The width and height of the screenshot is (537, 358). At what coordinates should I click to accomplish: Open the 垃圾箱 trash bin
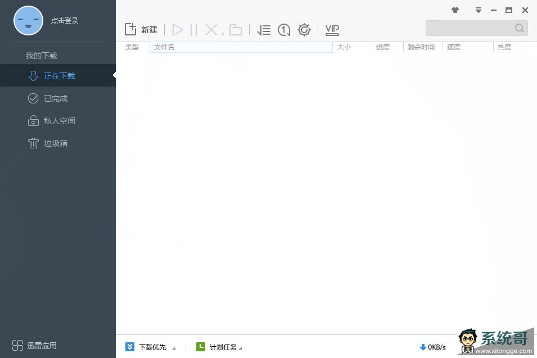pos(57,143)
